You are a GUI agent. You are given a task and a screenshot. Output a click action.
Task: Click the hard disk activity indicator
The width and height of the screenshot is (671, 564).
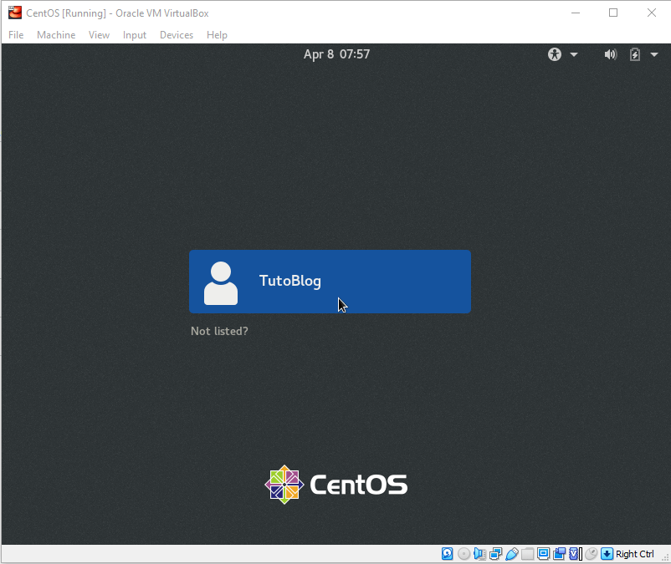pyautogui.click(x=447, y=554)
